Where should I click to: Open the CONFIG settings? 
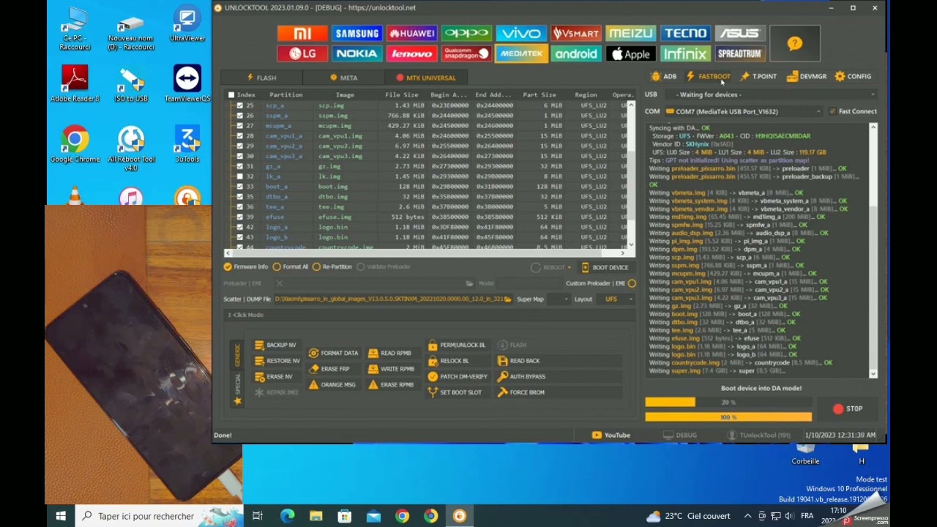854,76
